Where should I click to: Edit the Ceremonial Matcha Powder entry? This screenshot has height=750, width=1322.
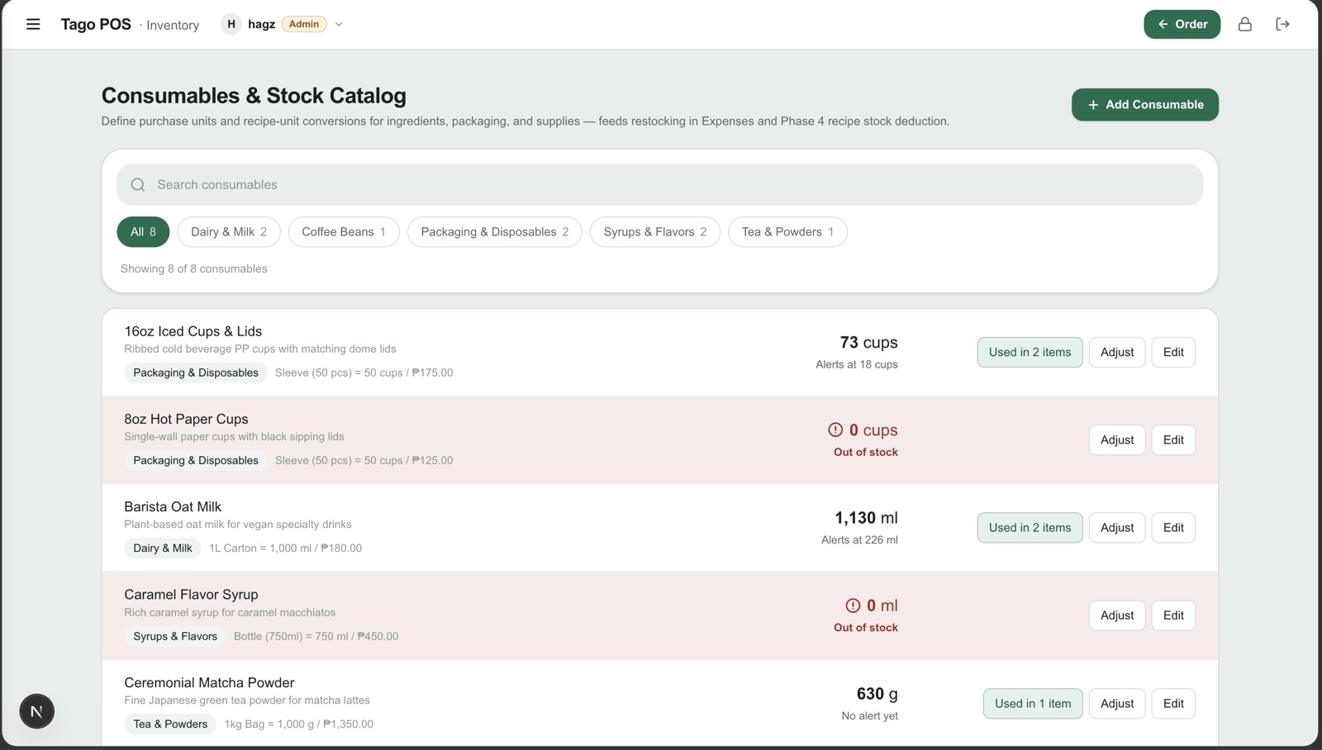point(1173,704)
